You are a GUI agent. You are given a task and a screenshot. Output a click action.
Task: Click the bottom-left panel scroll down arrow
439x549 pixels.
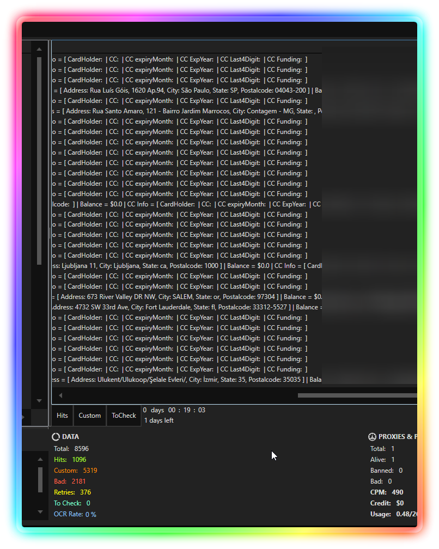39,512
